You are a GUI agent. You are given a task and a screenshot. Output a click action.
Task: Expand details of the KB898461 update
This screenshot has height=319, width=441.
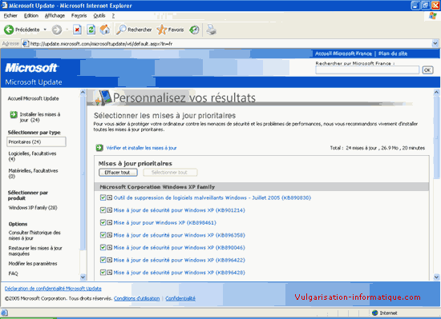110,222
